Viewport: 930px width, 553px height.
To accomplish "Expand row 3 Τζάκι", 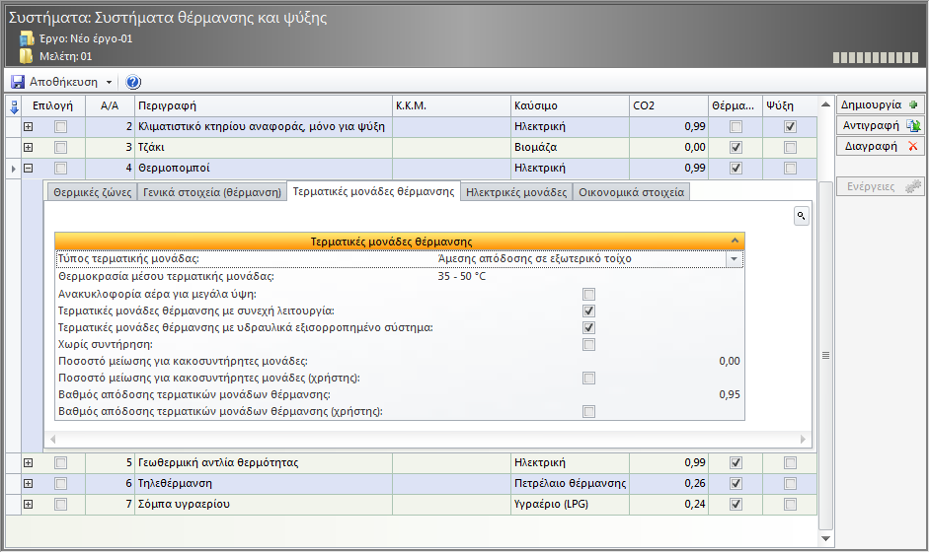I will tap(28, 148).
